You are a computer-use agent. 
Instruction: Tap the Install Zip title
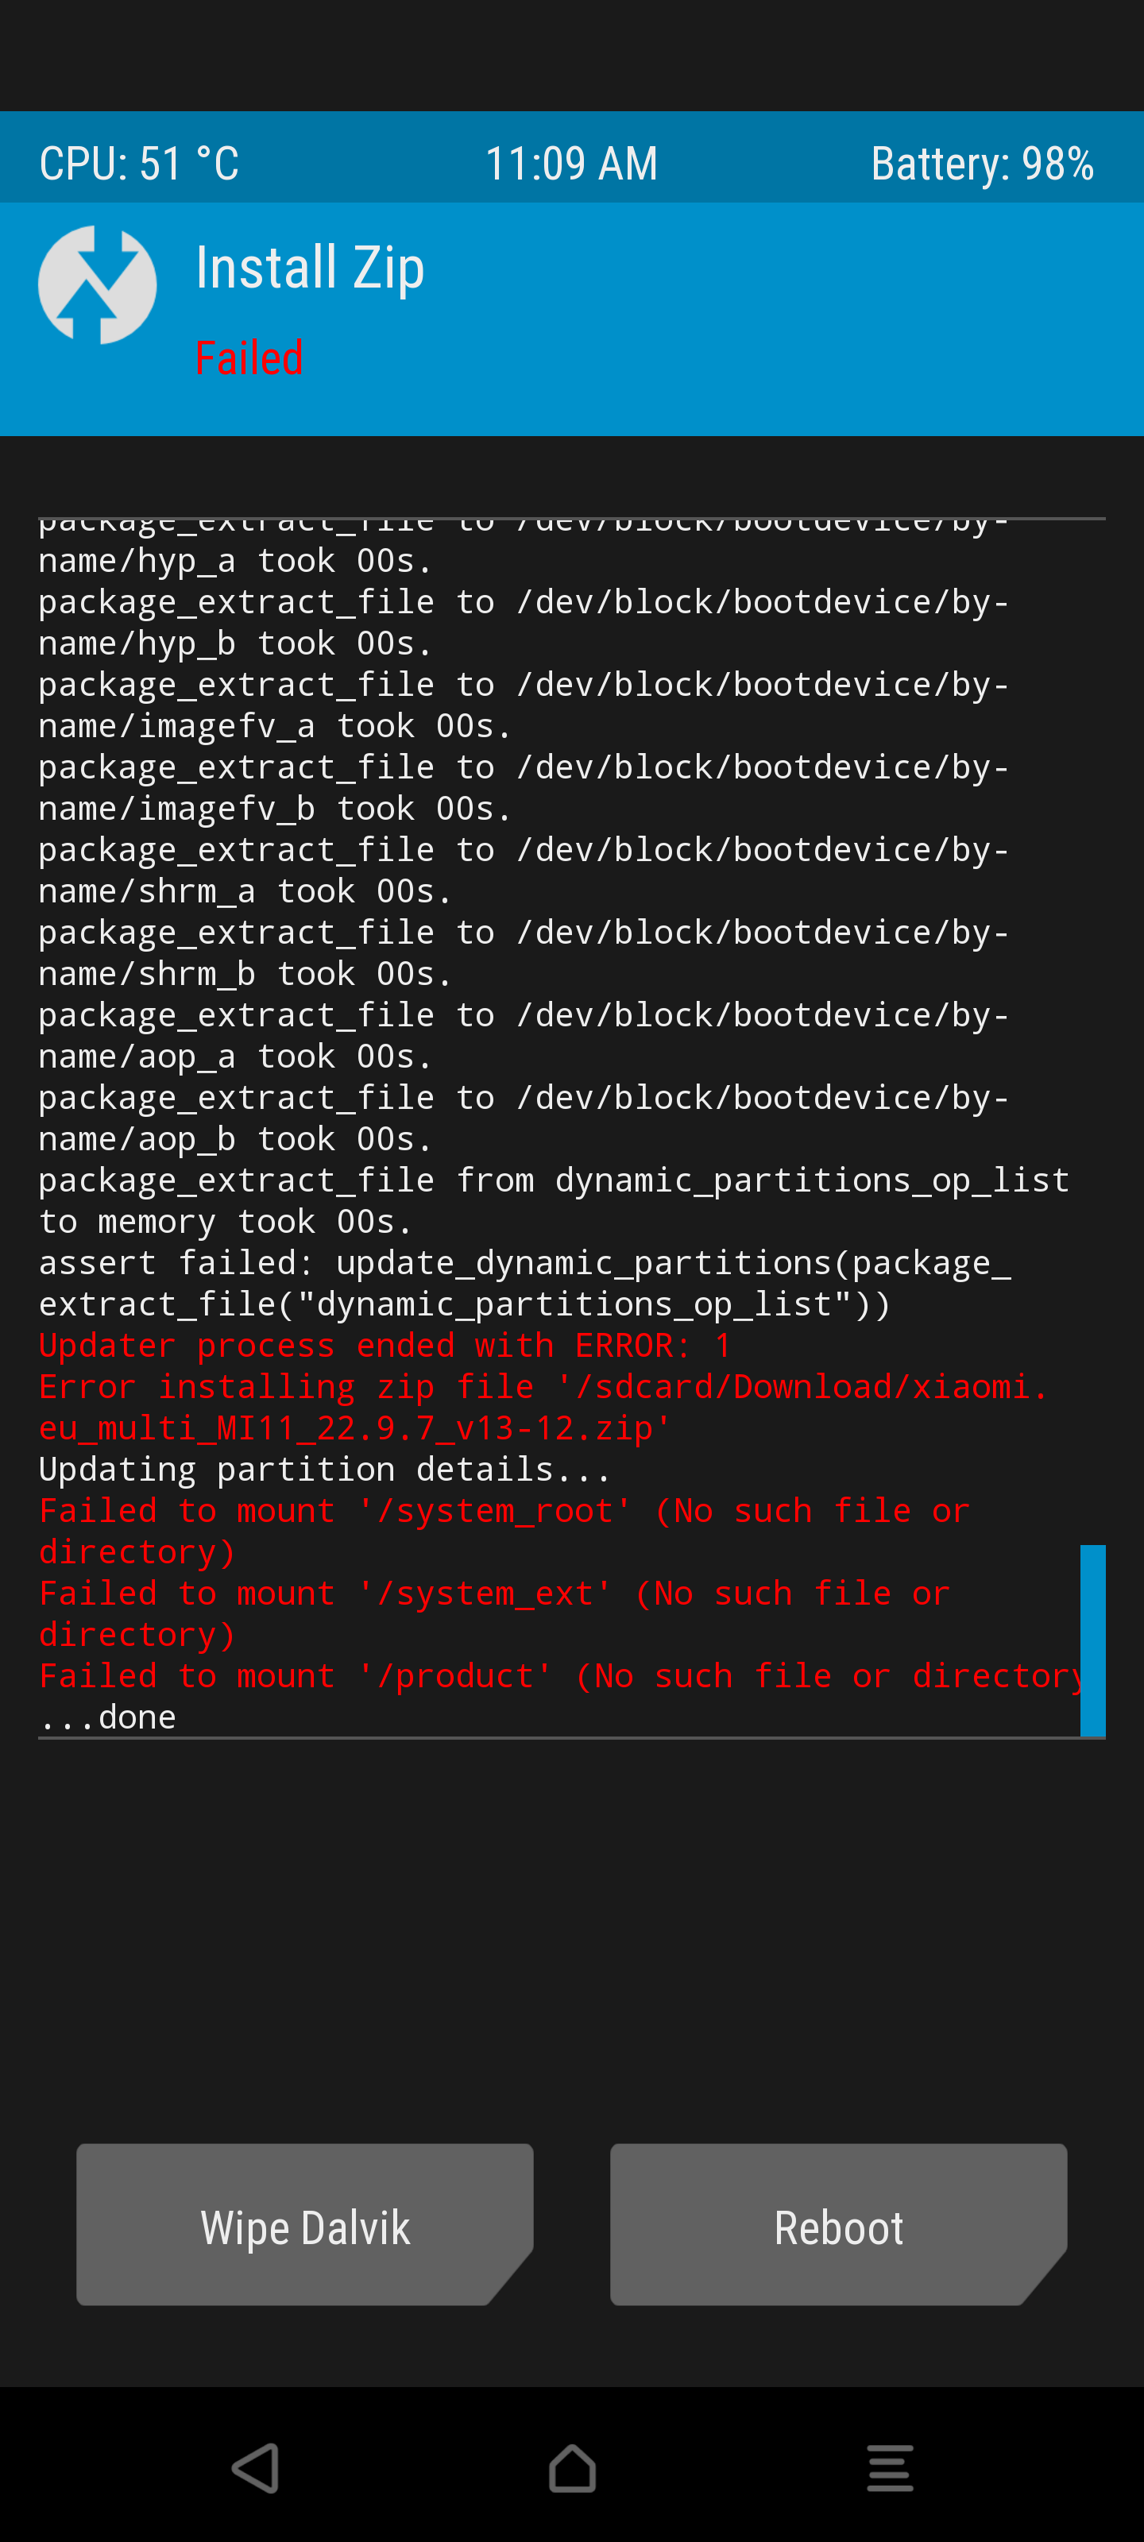pyautogui.click(x=310, y=268)
